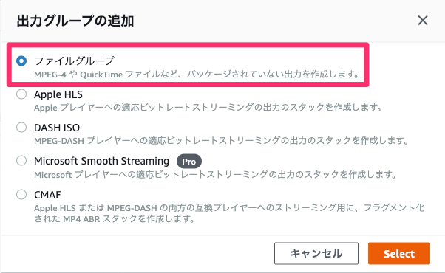Viewport: 445px width, 273px height.
Task: Click the 出力グループの追加 dialog title
Action: pyautogui.click(x=75, y=21)
